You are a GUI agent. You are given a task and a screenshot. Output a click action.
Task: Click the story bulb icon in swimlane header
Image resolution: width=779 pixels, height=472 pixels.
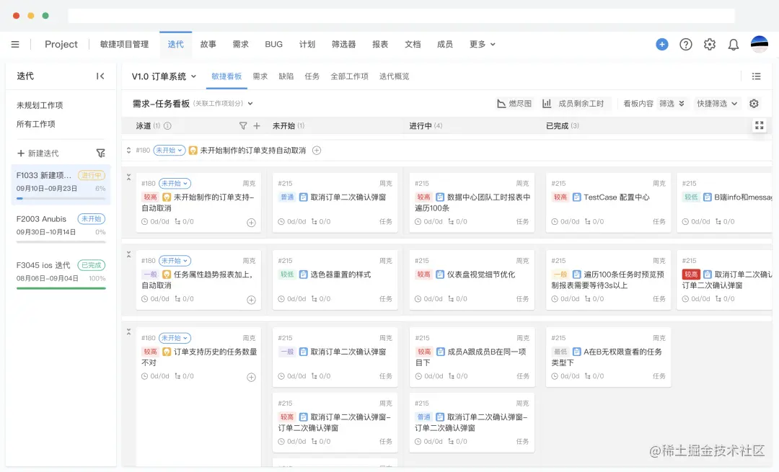(193, 150)
